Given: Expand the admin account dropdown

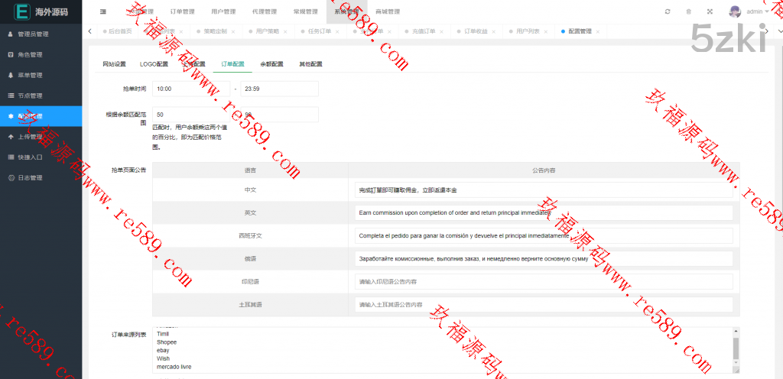Looking at the screenshot, I should pos(766,11).
